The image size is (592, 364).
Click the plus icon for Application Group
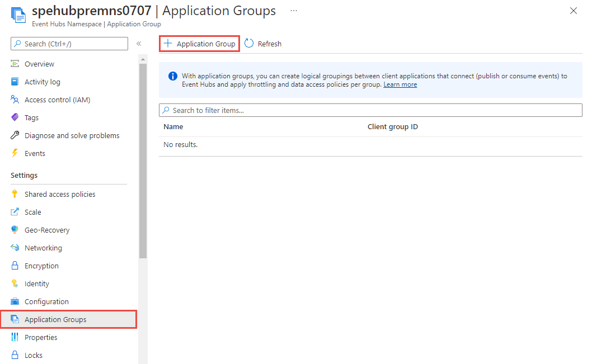click(x=168, y=44)
